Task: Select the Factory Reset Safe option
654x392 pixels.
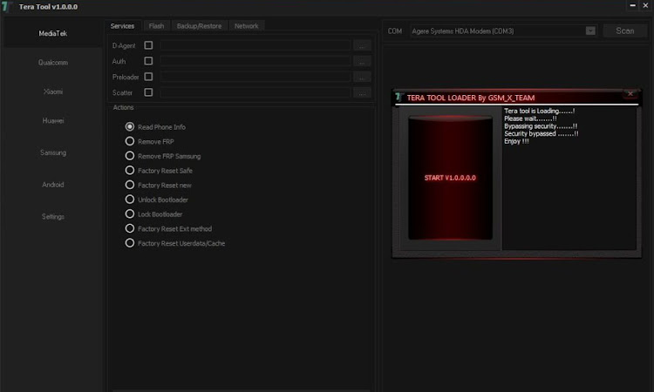Action: pyautogui.click(x=130, y=171)
